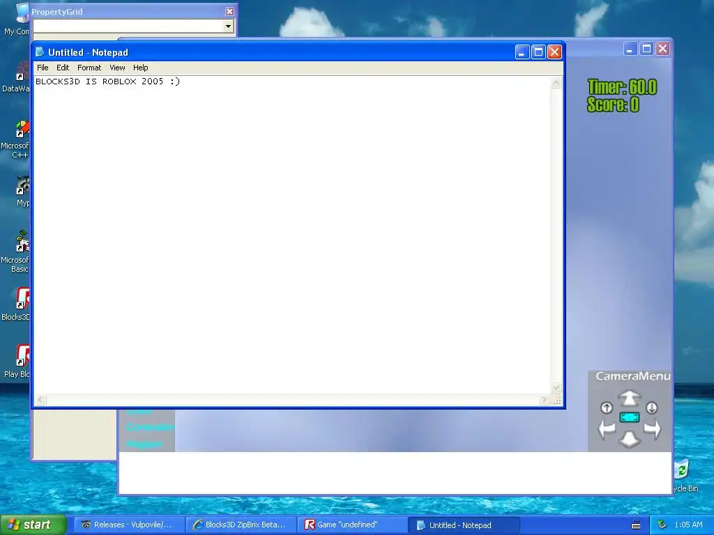Select the Blocks3D desktop shortcut
This screenshot has width=714, height=535.
click(x=17, y=304)
